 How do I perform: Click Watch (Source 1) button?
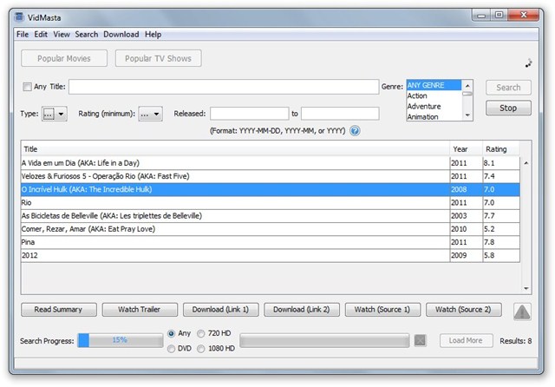point(383,310)
